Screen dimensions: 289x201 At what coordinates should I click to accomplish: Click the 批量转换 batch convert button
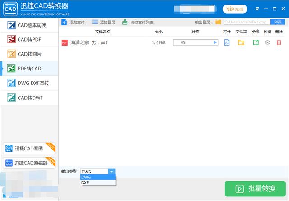(x=255, y=189)
